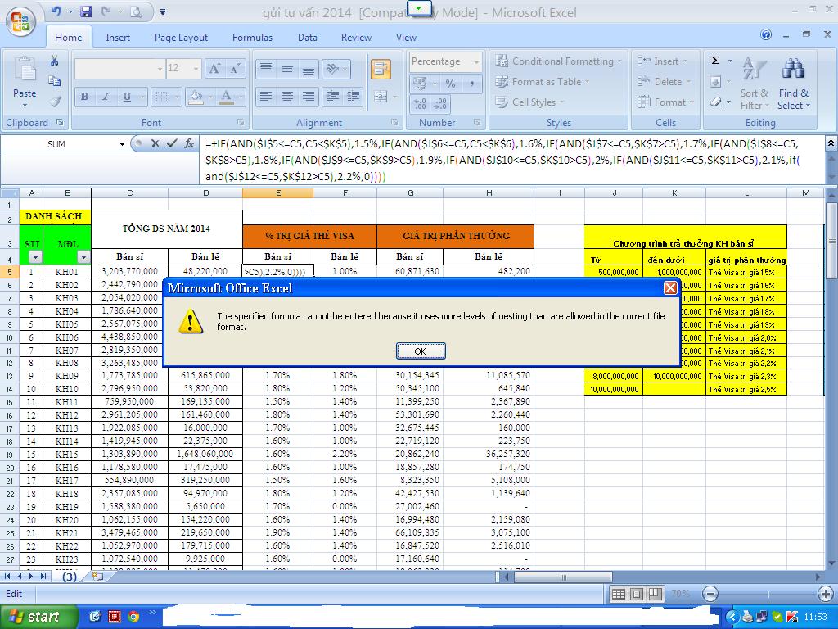Cancel formula entry with the X icon
The width and height of the screenshot is (838, 629).
[x=155, y=143]
